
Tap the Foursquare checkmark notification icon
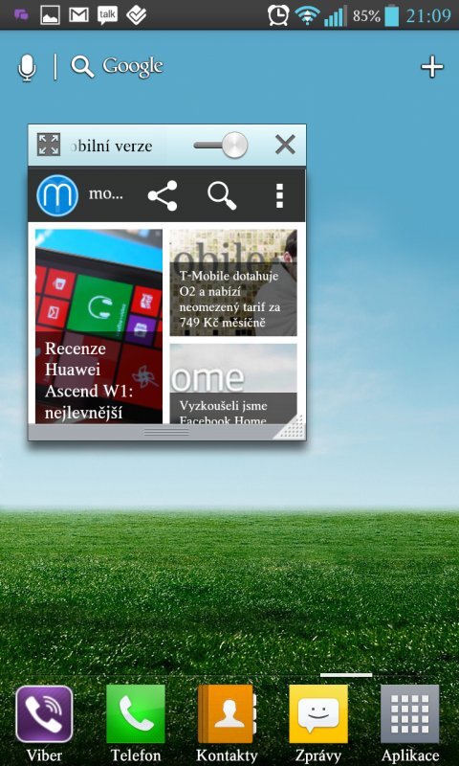pyautogui.click(x=137, y=15)
